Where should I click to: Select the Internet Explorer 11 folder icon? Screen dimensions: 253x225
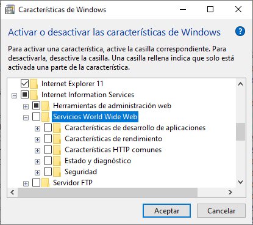tap(34, 84)
